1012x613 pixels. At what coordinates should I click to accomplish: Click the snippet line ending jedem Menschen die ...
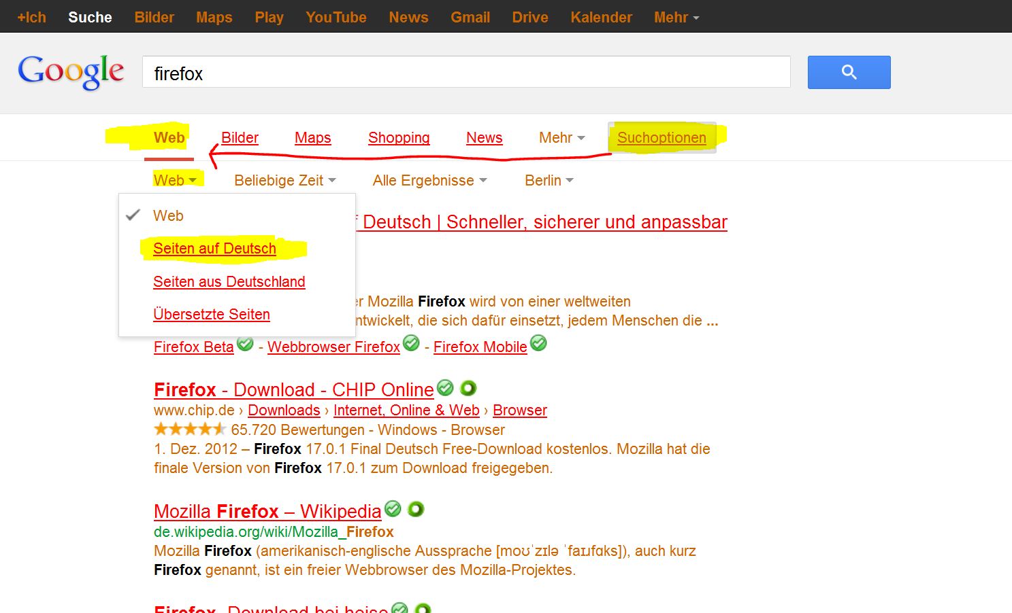pyautogui.click(x=537, y=321)
